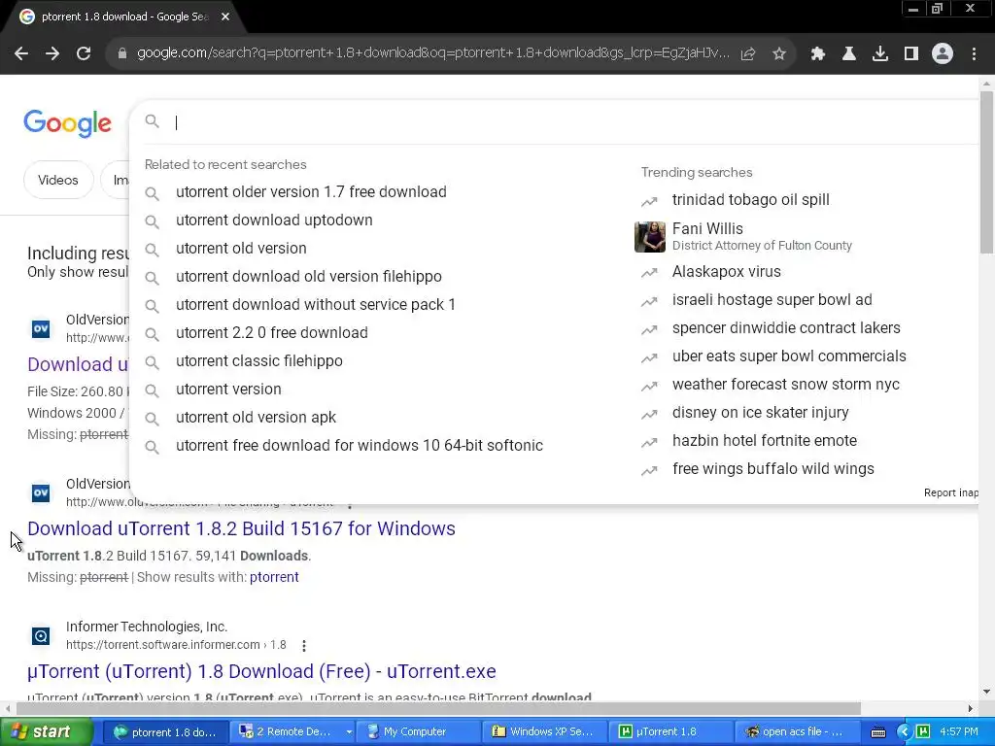Focus the empty Google search field
Viewport: 995px width, 746px height.
[571, 121]
